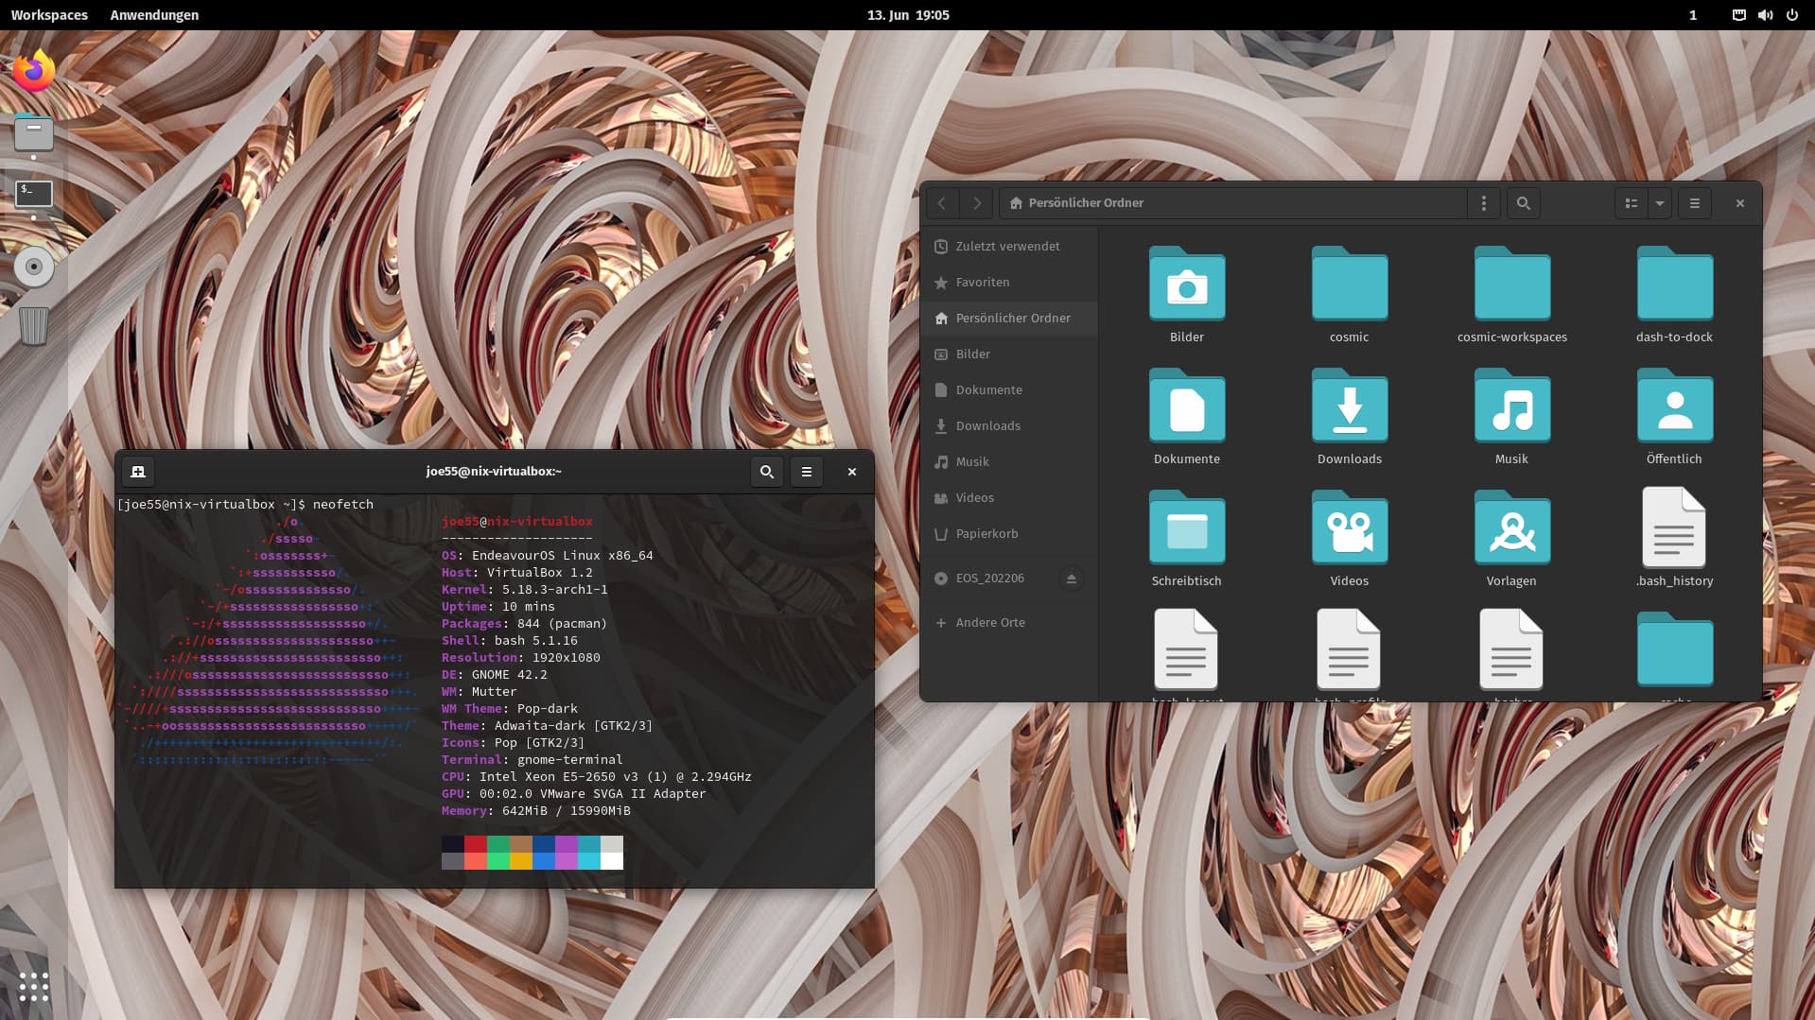This screenshot has width=1815, height=1020.
Task: Select the Musik folder icon
Action: [x=1512, y=406]
